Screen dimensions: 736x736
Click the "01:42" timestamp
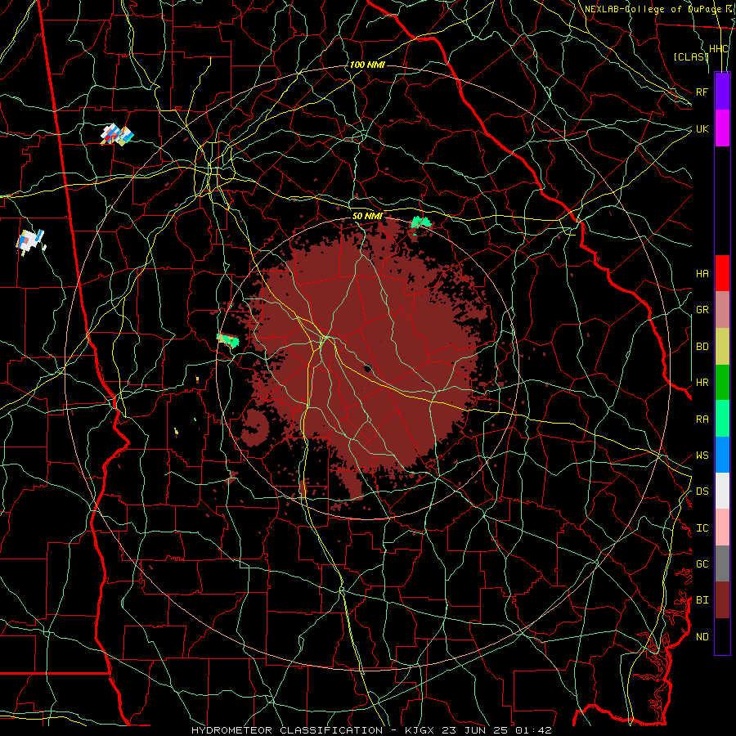pyautogui.click(x=532, y=730)
